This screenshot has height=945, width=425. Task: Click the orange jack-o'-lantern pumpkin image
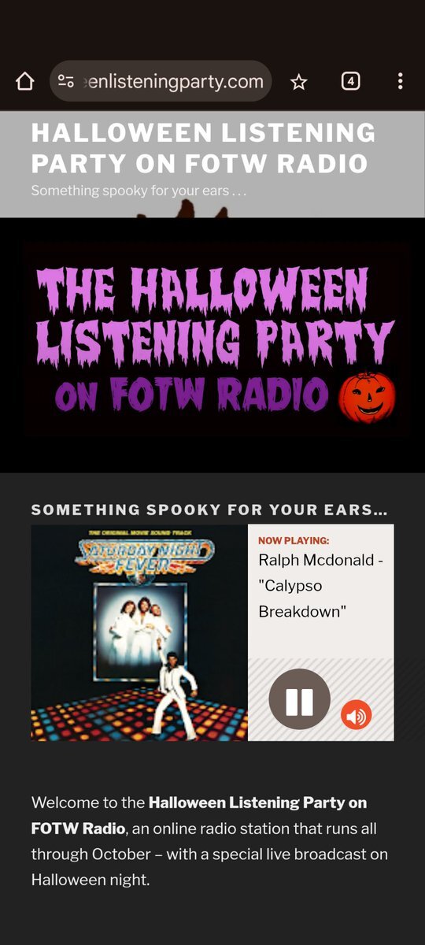point(367,398)
